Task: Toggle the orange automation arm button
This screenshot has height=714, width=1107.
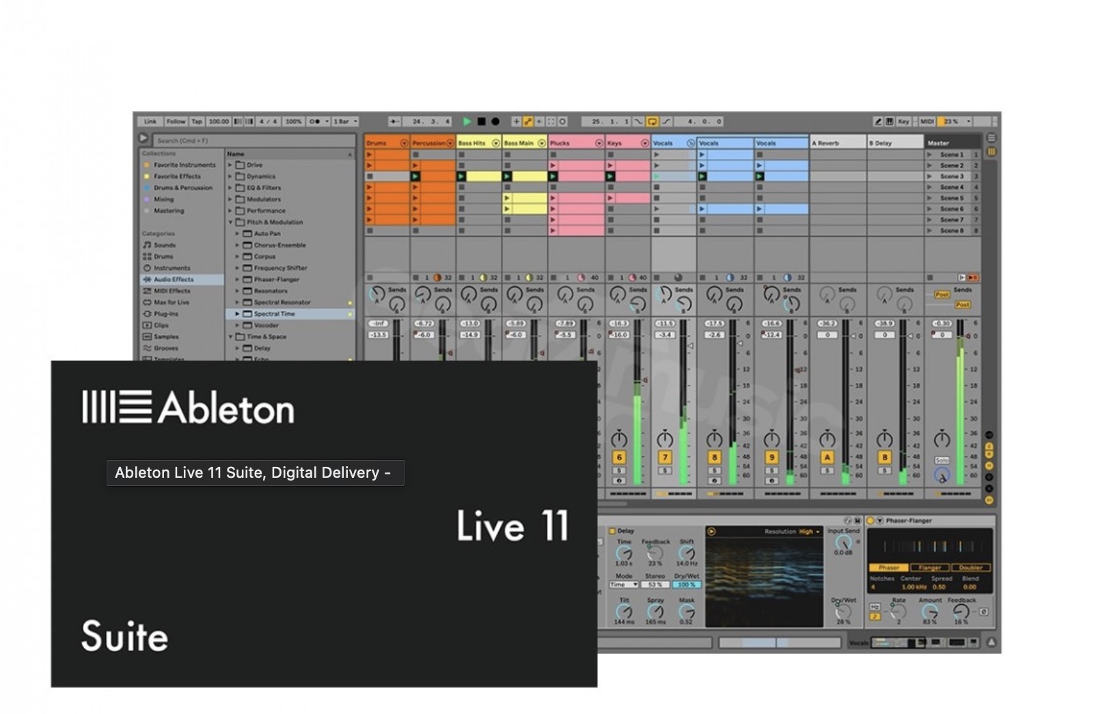Action: point(528,122)
